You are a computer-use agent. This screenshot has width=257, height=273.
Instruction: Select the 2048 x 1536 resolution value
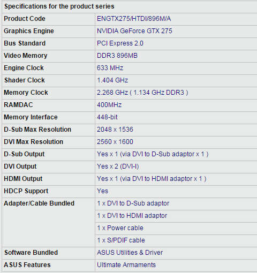pyautogui.click(x=115, y=130)
